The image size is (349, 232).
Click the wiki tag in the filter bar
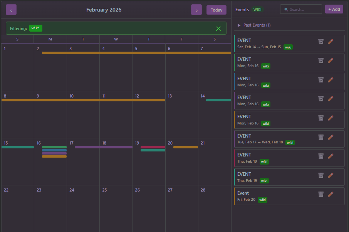tap(36, 28)
